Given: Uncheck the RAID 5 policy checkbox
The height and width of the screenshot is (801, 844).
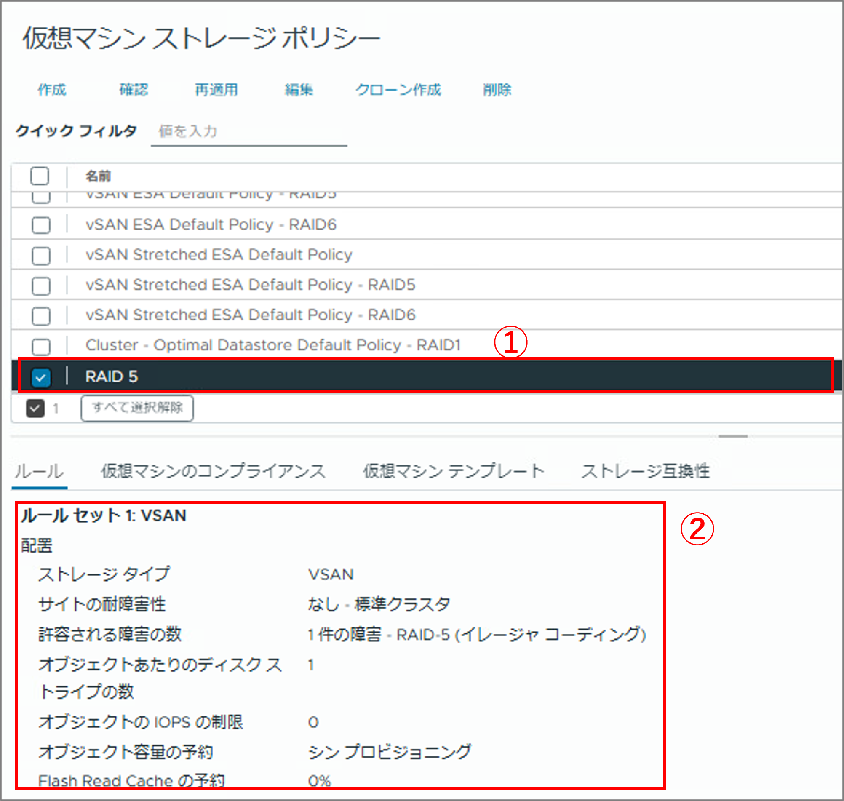Looking at the screenshot, I should (41, 377).
